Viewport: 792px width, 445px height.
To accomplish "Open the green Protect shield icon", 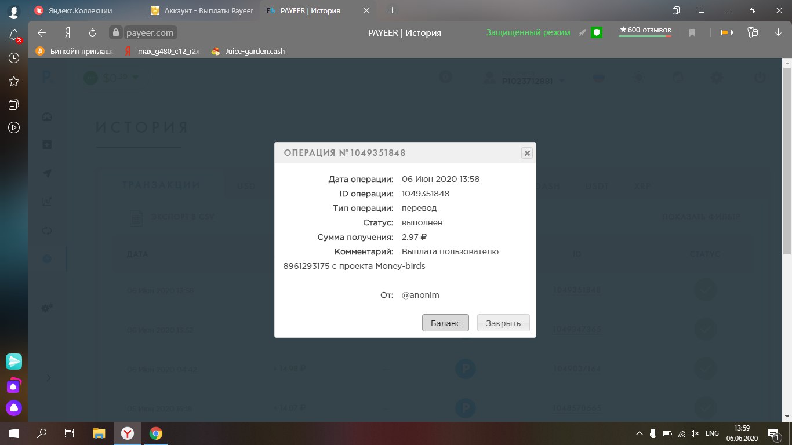I will [x=596, y=33].
